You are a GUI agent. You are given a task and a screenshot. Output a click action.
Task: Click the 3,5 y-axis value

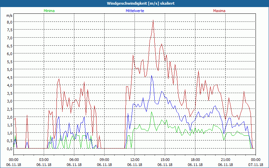coord(10,93)
